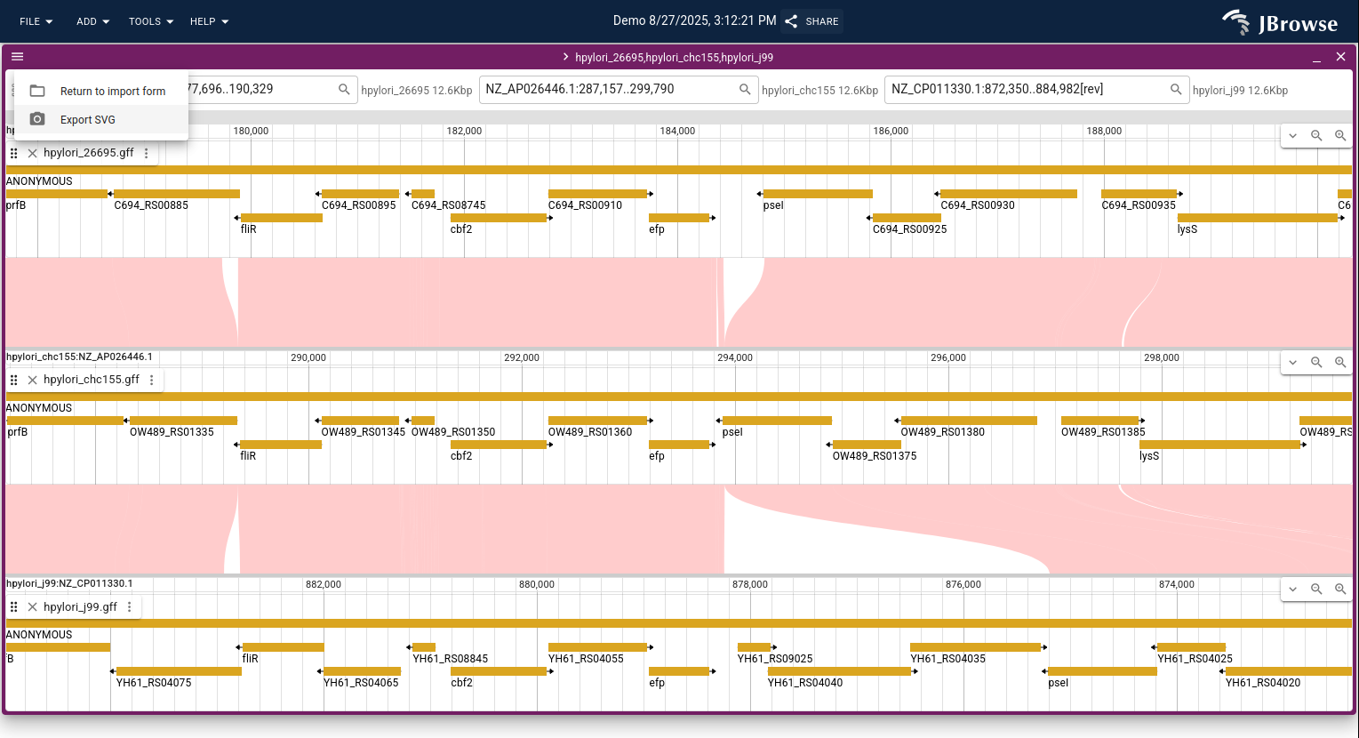Close the hpylori_chc155.gff track
1359x738 pixels.
click(x=32, y=380)
